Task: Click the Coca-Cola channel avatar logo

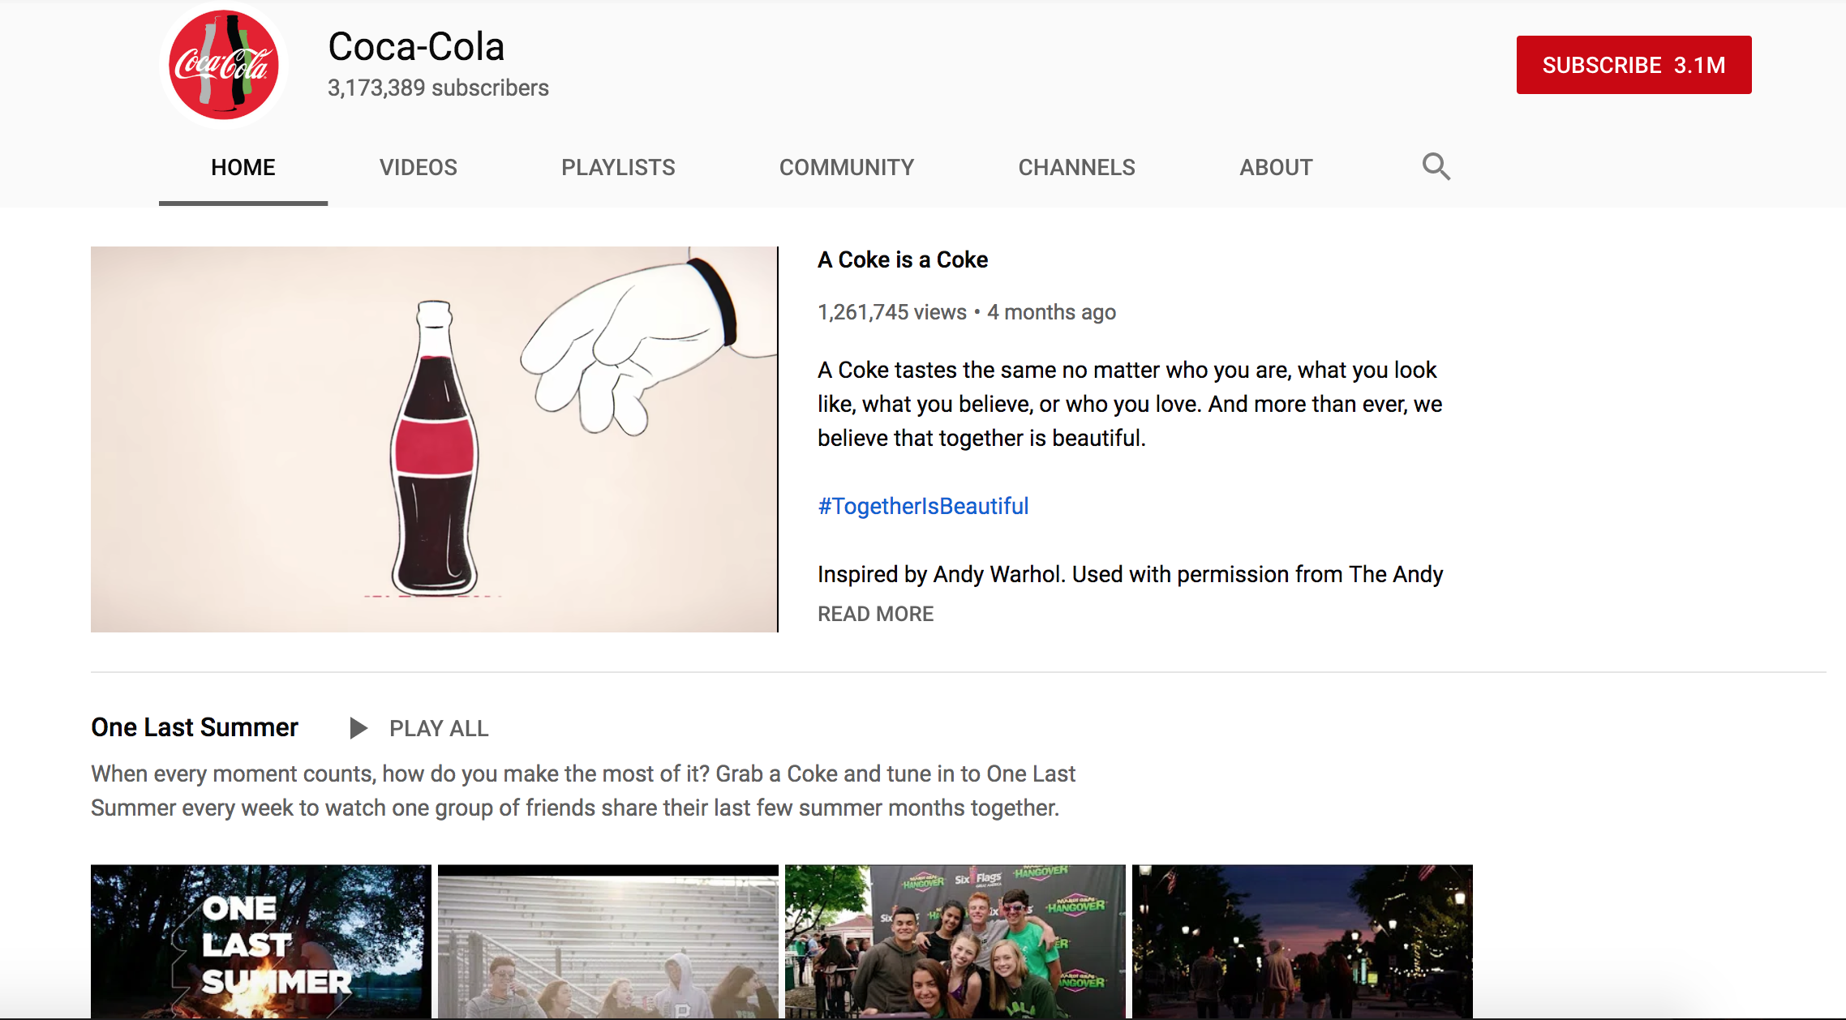Action: tap(224, 66)
